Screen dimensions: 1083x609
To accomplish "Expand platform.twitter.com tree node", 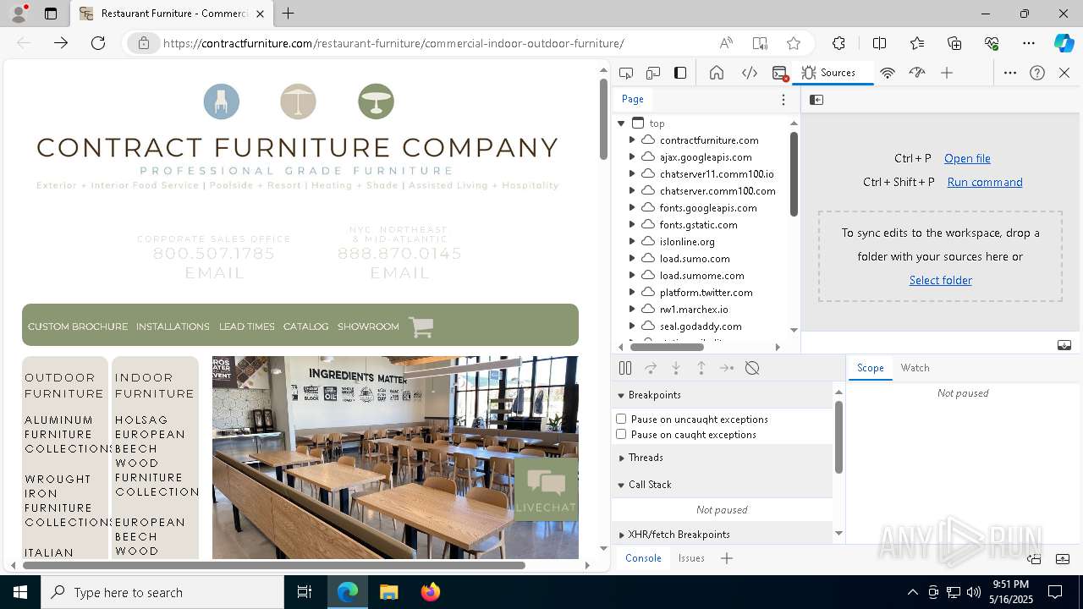I will click(x=632, y=293).
